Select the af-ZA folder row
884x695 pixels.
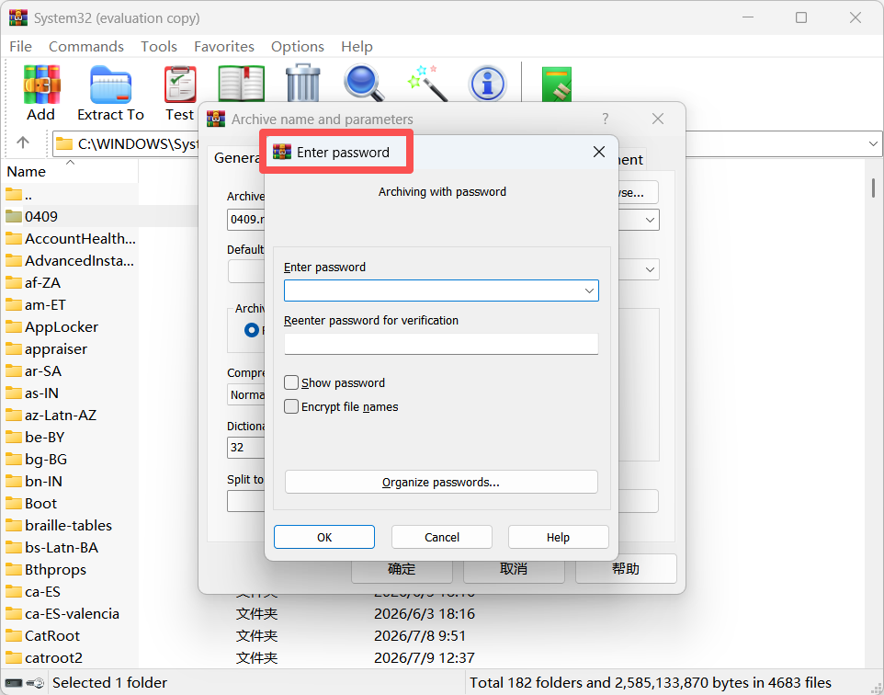71,282
